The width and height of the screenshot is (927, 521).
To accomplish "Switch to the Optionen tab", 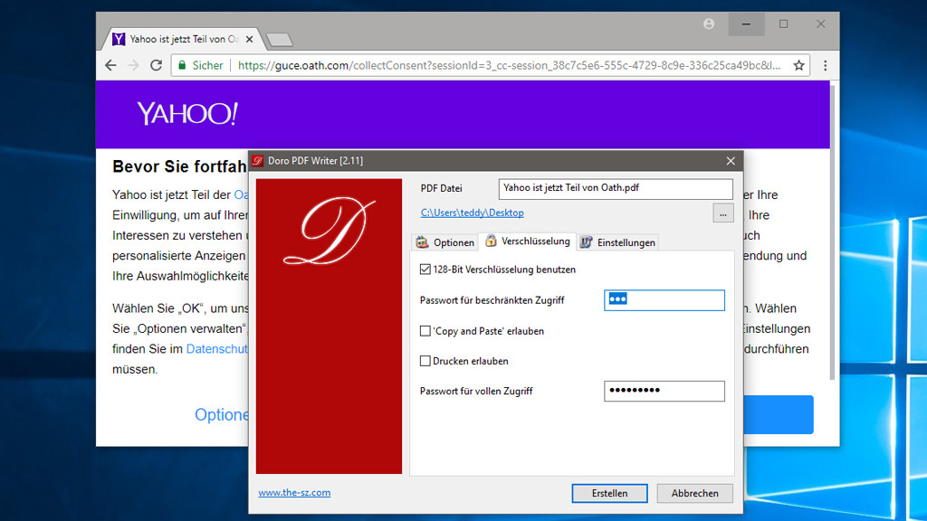I will click(444, 242).
